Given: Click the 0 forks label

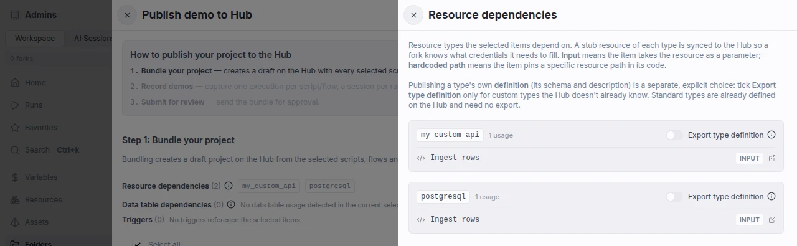Looking at the screenshot, I should 22,59.
